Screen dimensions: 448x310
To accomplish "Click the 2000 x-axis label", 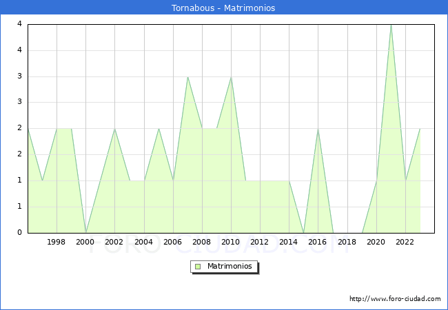I will coord(85,242).
